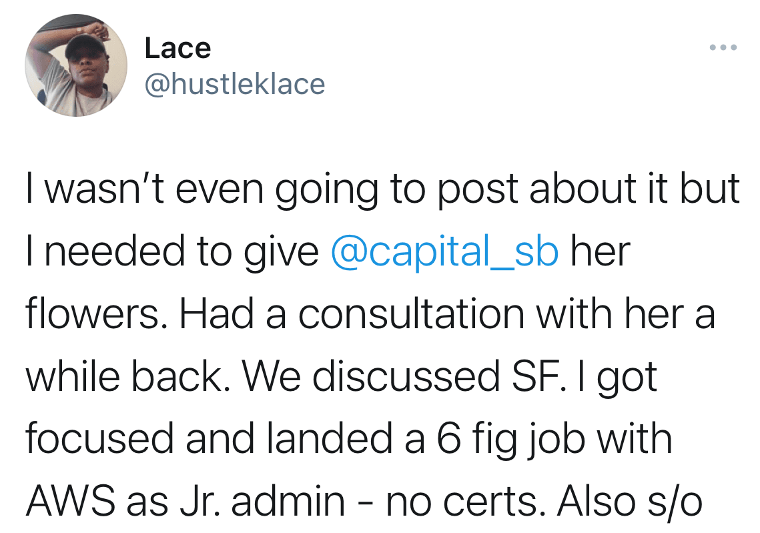This screenshot has width=760, height=533.
Task: Click the phrase "no certs"
Action: pyautogui.click(x=462, y=502)
